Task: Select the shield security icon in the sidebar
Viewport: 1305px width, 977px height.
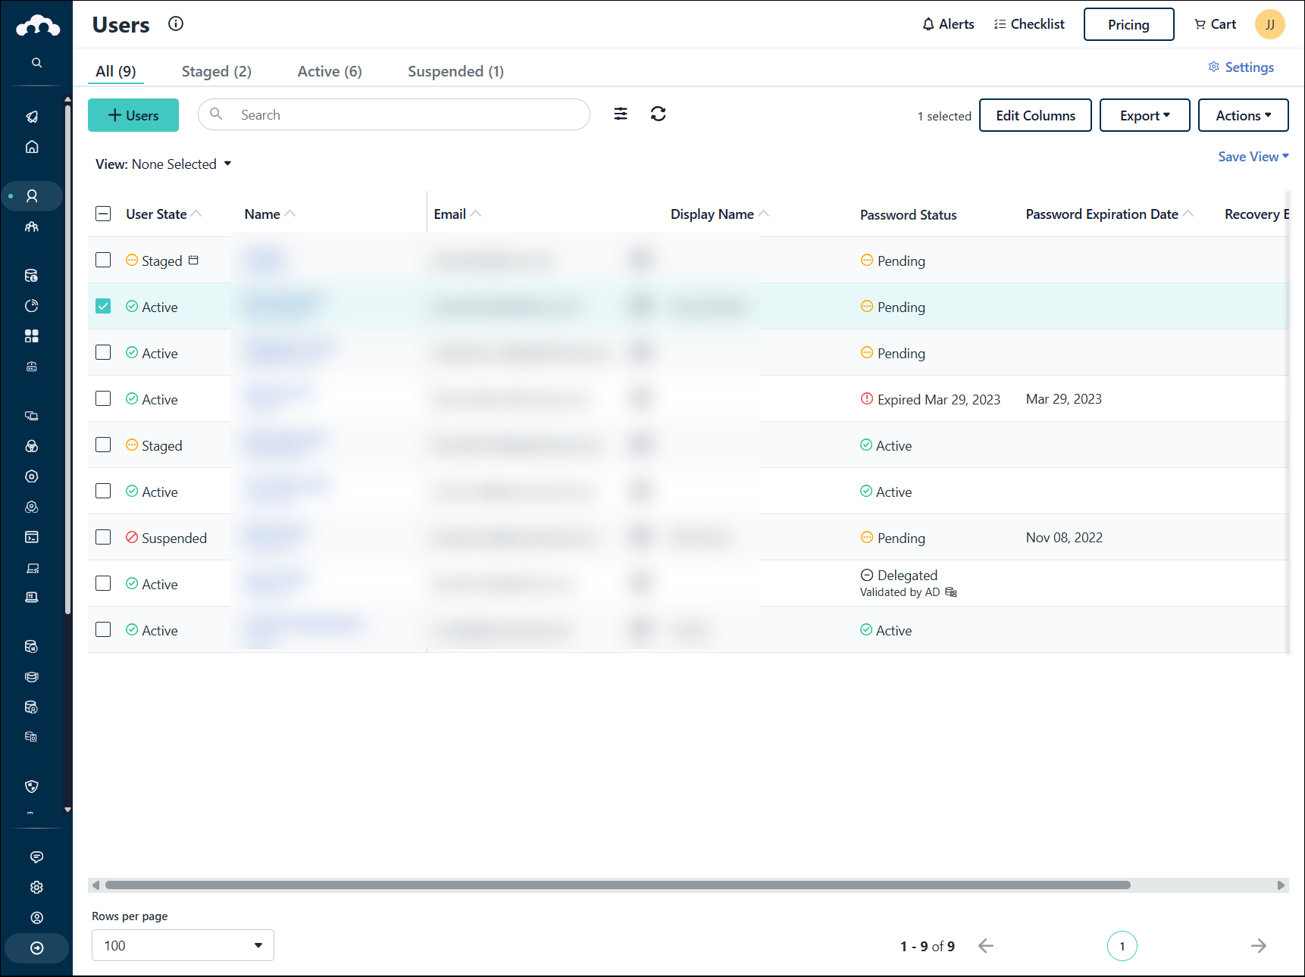Action: click(x=32, y=786)
